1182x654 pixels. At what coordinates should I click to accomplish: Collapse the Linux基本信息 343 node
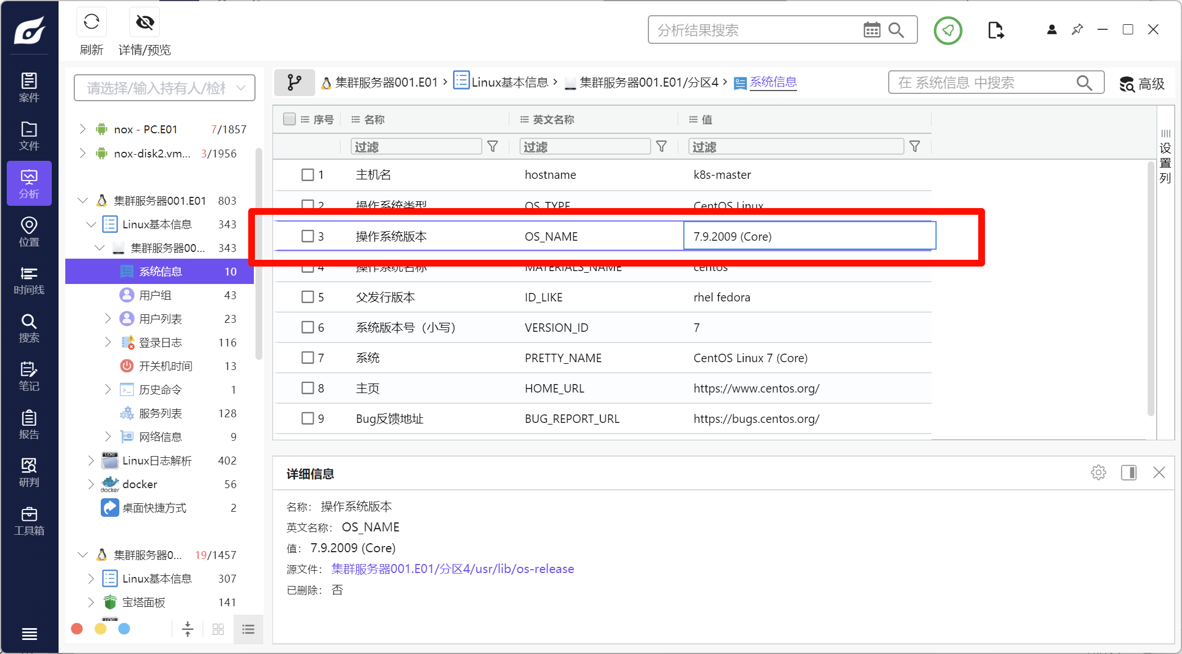point(91,224)
